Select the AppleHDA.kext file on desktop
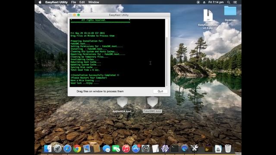This screenshot has height=155, width=276. coord(122,105)
